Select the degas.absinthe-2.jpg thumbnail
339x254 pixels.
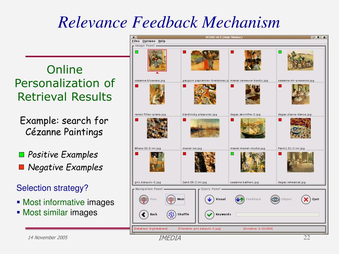[x=253, y=94]
